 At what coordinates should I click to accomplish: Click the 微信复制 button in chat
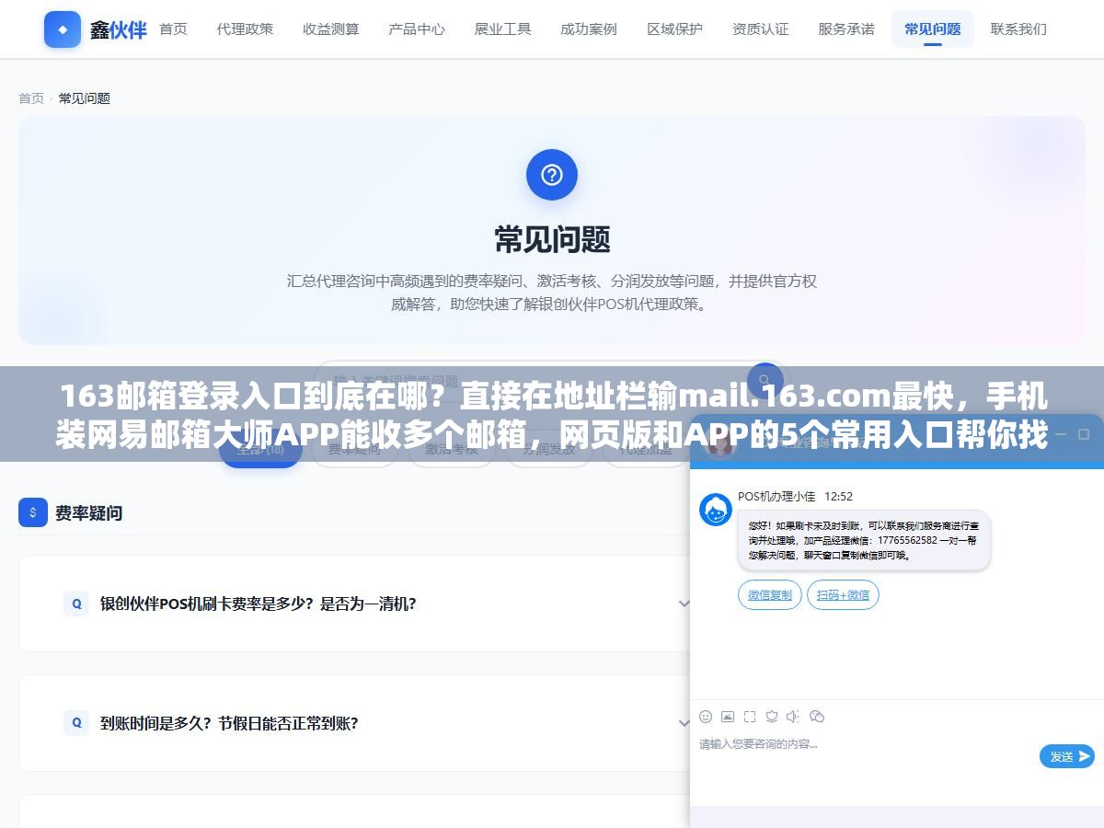point(770,595)
